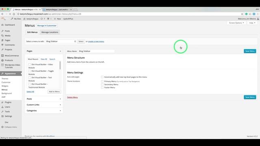The image size is (260, 146).
Task: Click the Posts pin icon in sidebar
Action: (2, 31)
